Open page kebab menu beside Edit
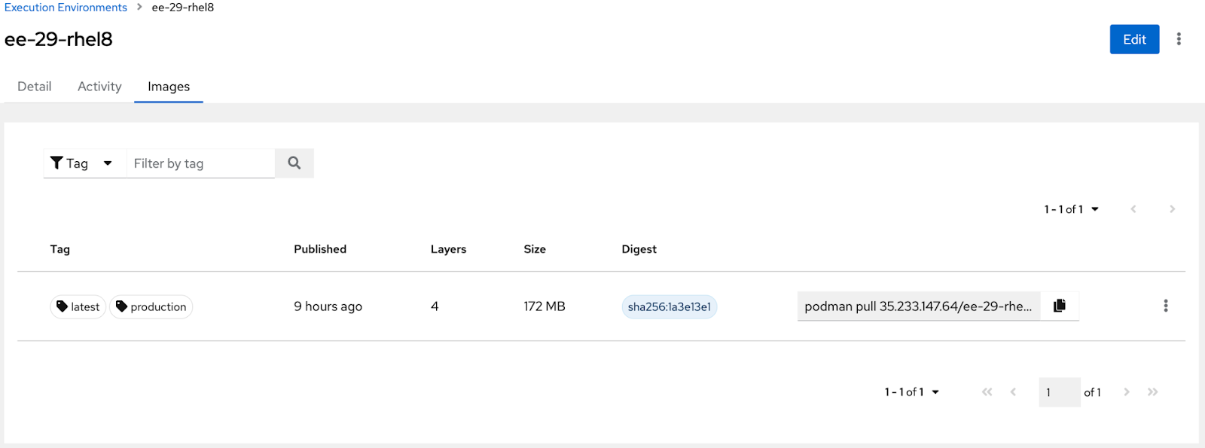The height and width of the screenshot is (448, 1205). pos(1179,39)
